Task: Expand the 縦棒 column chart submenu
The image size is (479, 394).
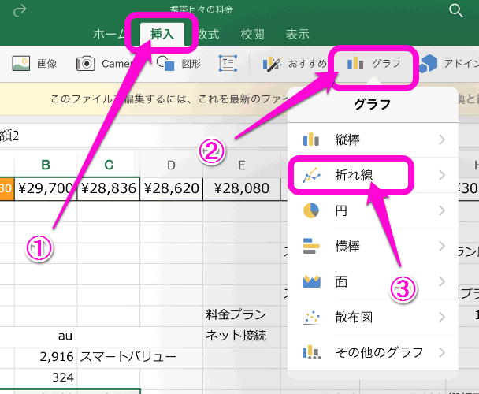Action: (372, 139)
